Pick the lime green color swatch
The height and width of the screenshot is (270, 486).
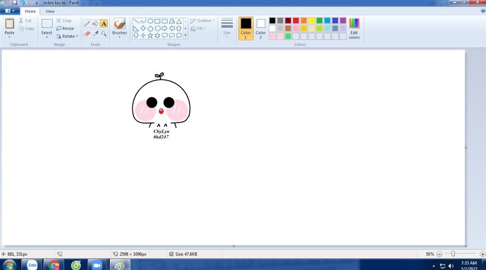tap(319, 28)
